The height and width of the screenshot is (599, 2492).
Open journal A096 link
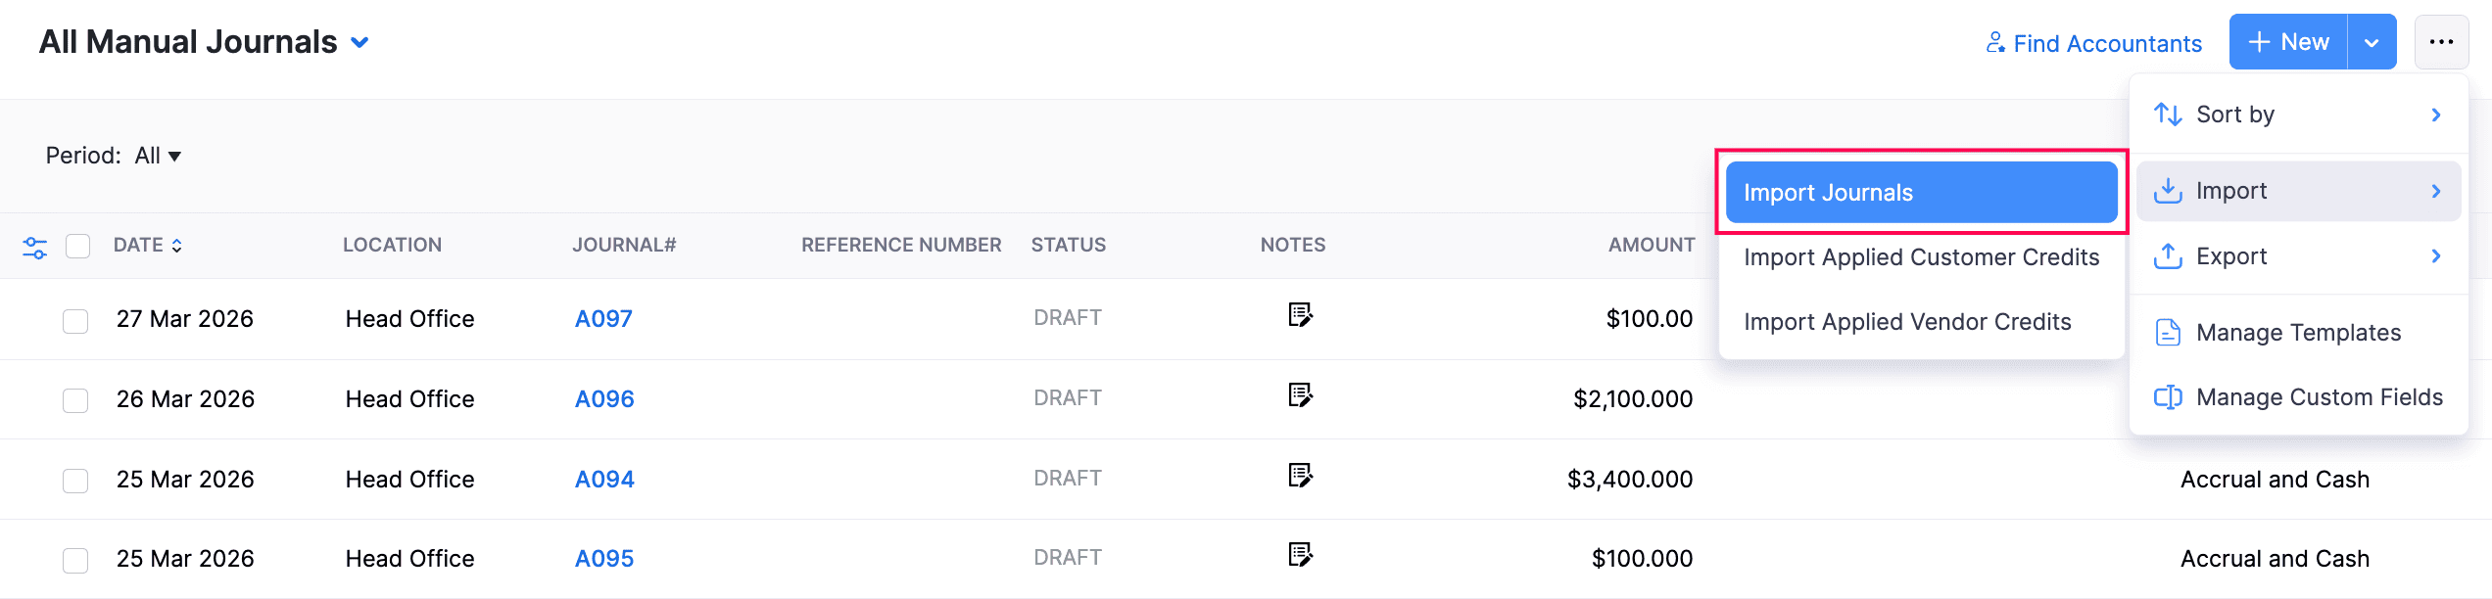[604, 399]
